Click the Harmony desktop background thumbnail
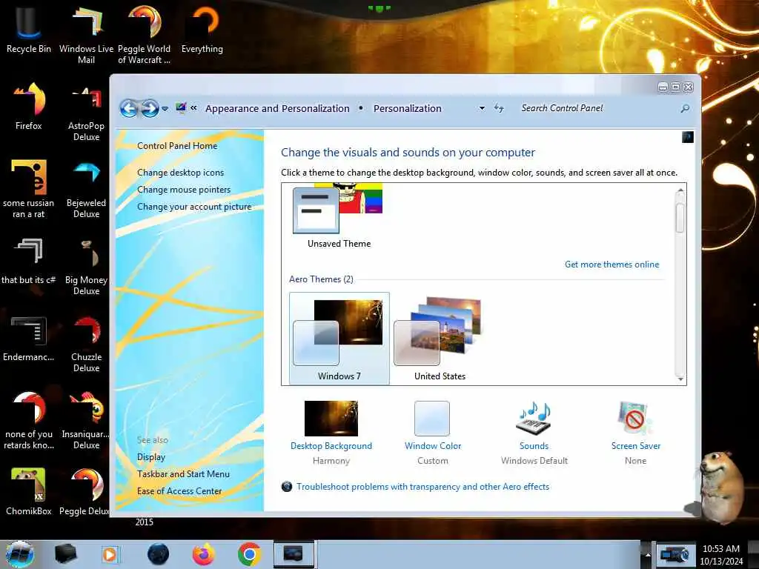 (331, 419)
